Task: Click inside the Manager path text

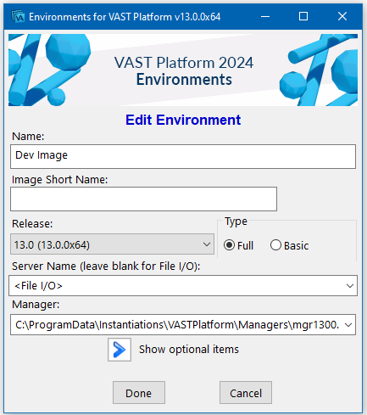Action: pos(177,325)
